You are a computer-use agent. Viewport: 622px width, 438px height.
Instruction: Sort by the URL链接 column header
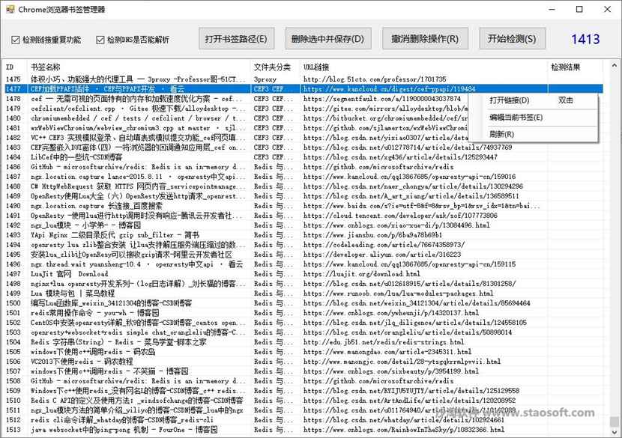[423, 67]
